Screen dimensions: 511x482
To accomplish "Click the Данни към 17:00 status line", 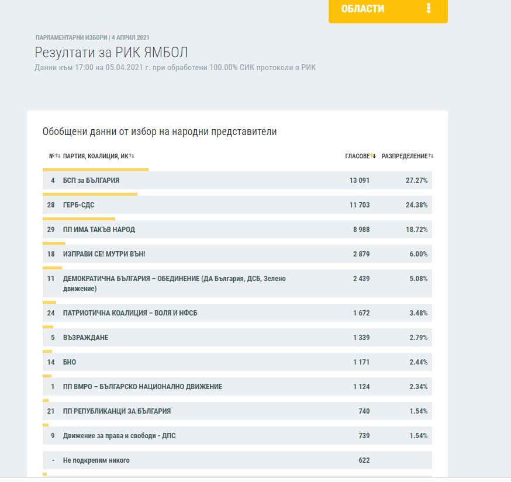I will [175, 67].
